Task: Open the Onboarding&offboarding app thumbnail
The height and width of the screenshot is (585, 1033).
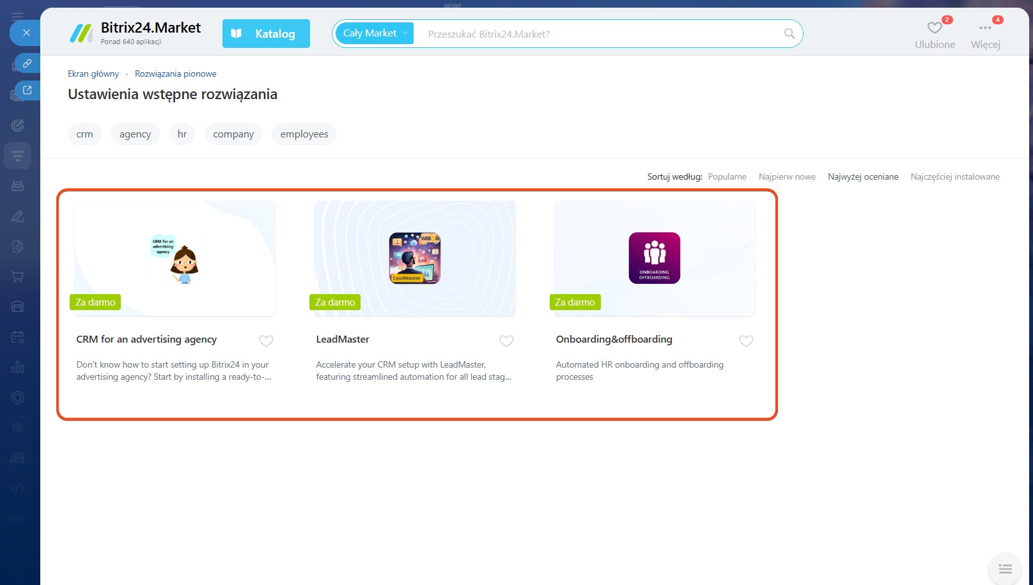Action: click(655, 258)
